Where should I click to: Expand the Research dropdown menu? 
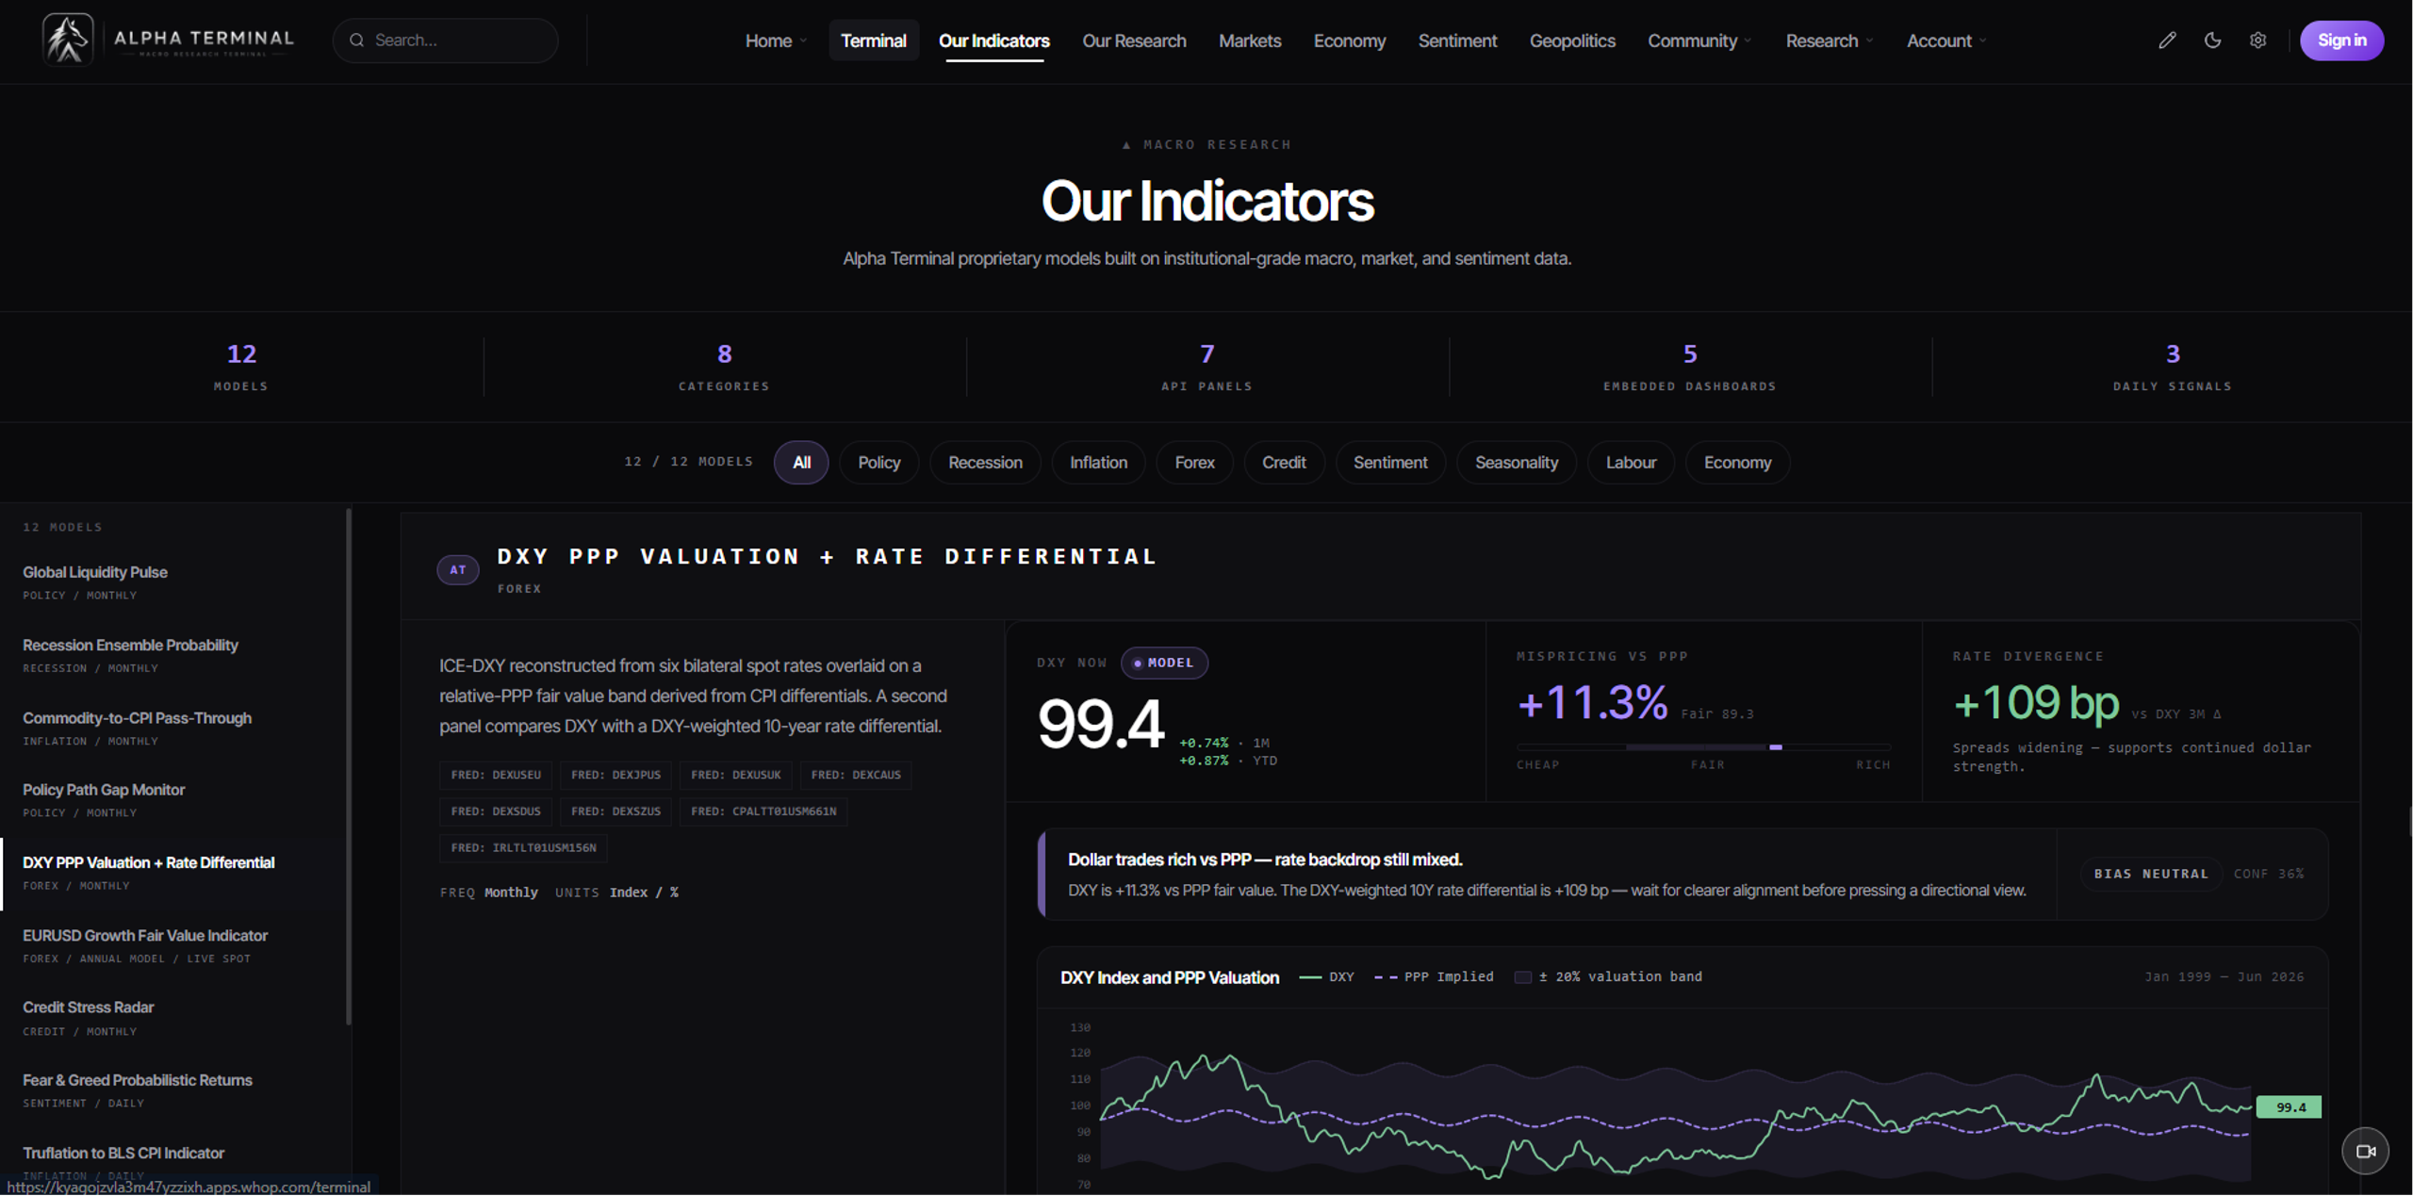point(1830,41)
